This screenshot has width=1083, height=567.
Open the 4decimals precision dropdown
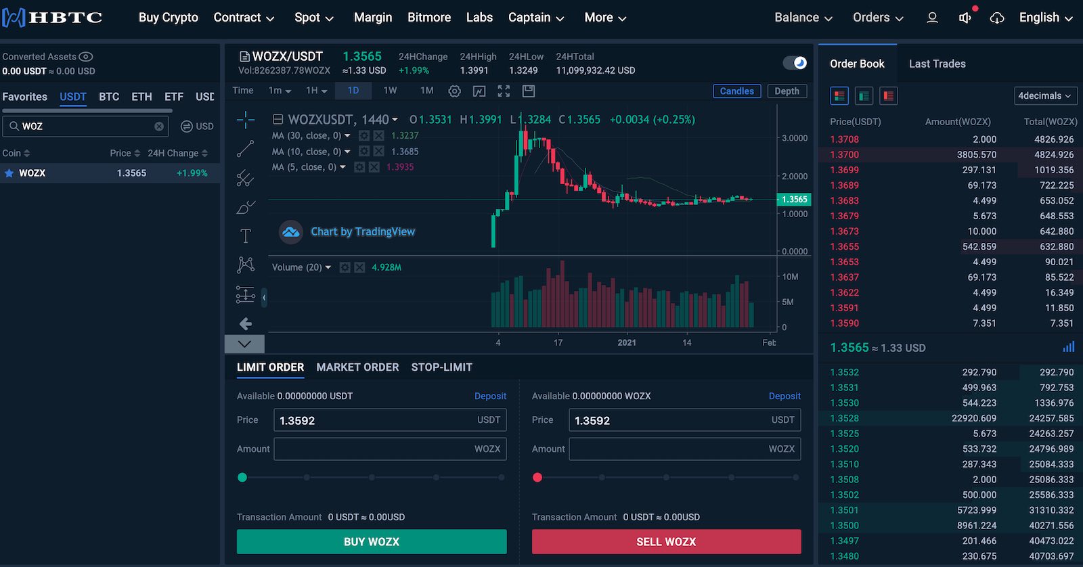(1045, 96)
